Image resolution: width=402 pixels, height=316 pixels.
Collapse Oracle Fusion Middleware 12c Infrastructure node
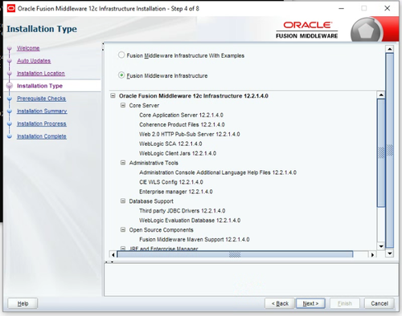(113, 95)
